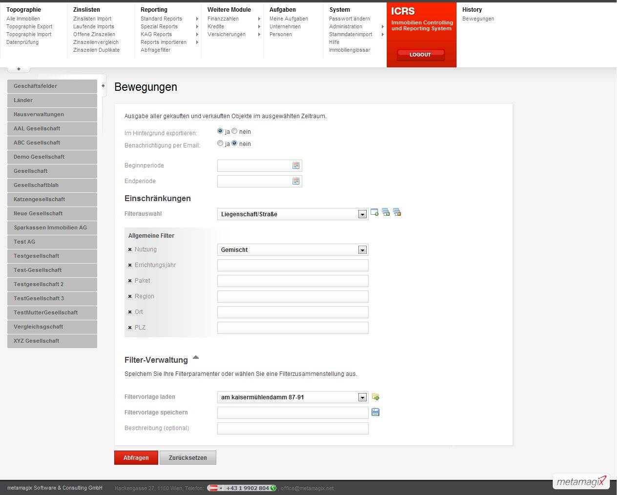The height and width of the screenshot is (495, 625).
Task: Collapse the top menu with up arrow
Action: coord(19,69)
